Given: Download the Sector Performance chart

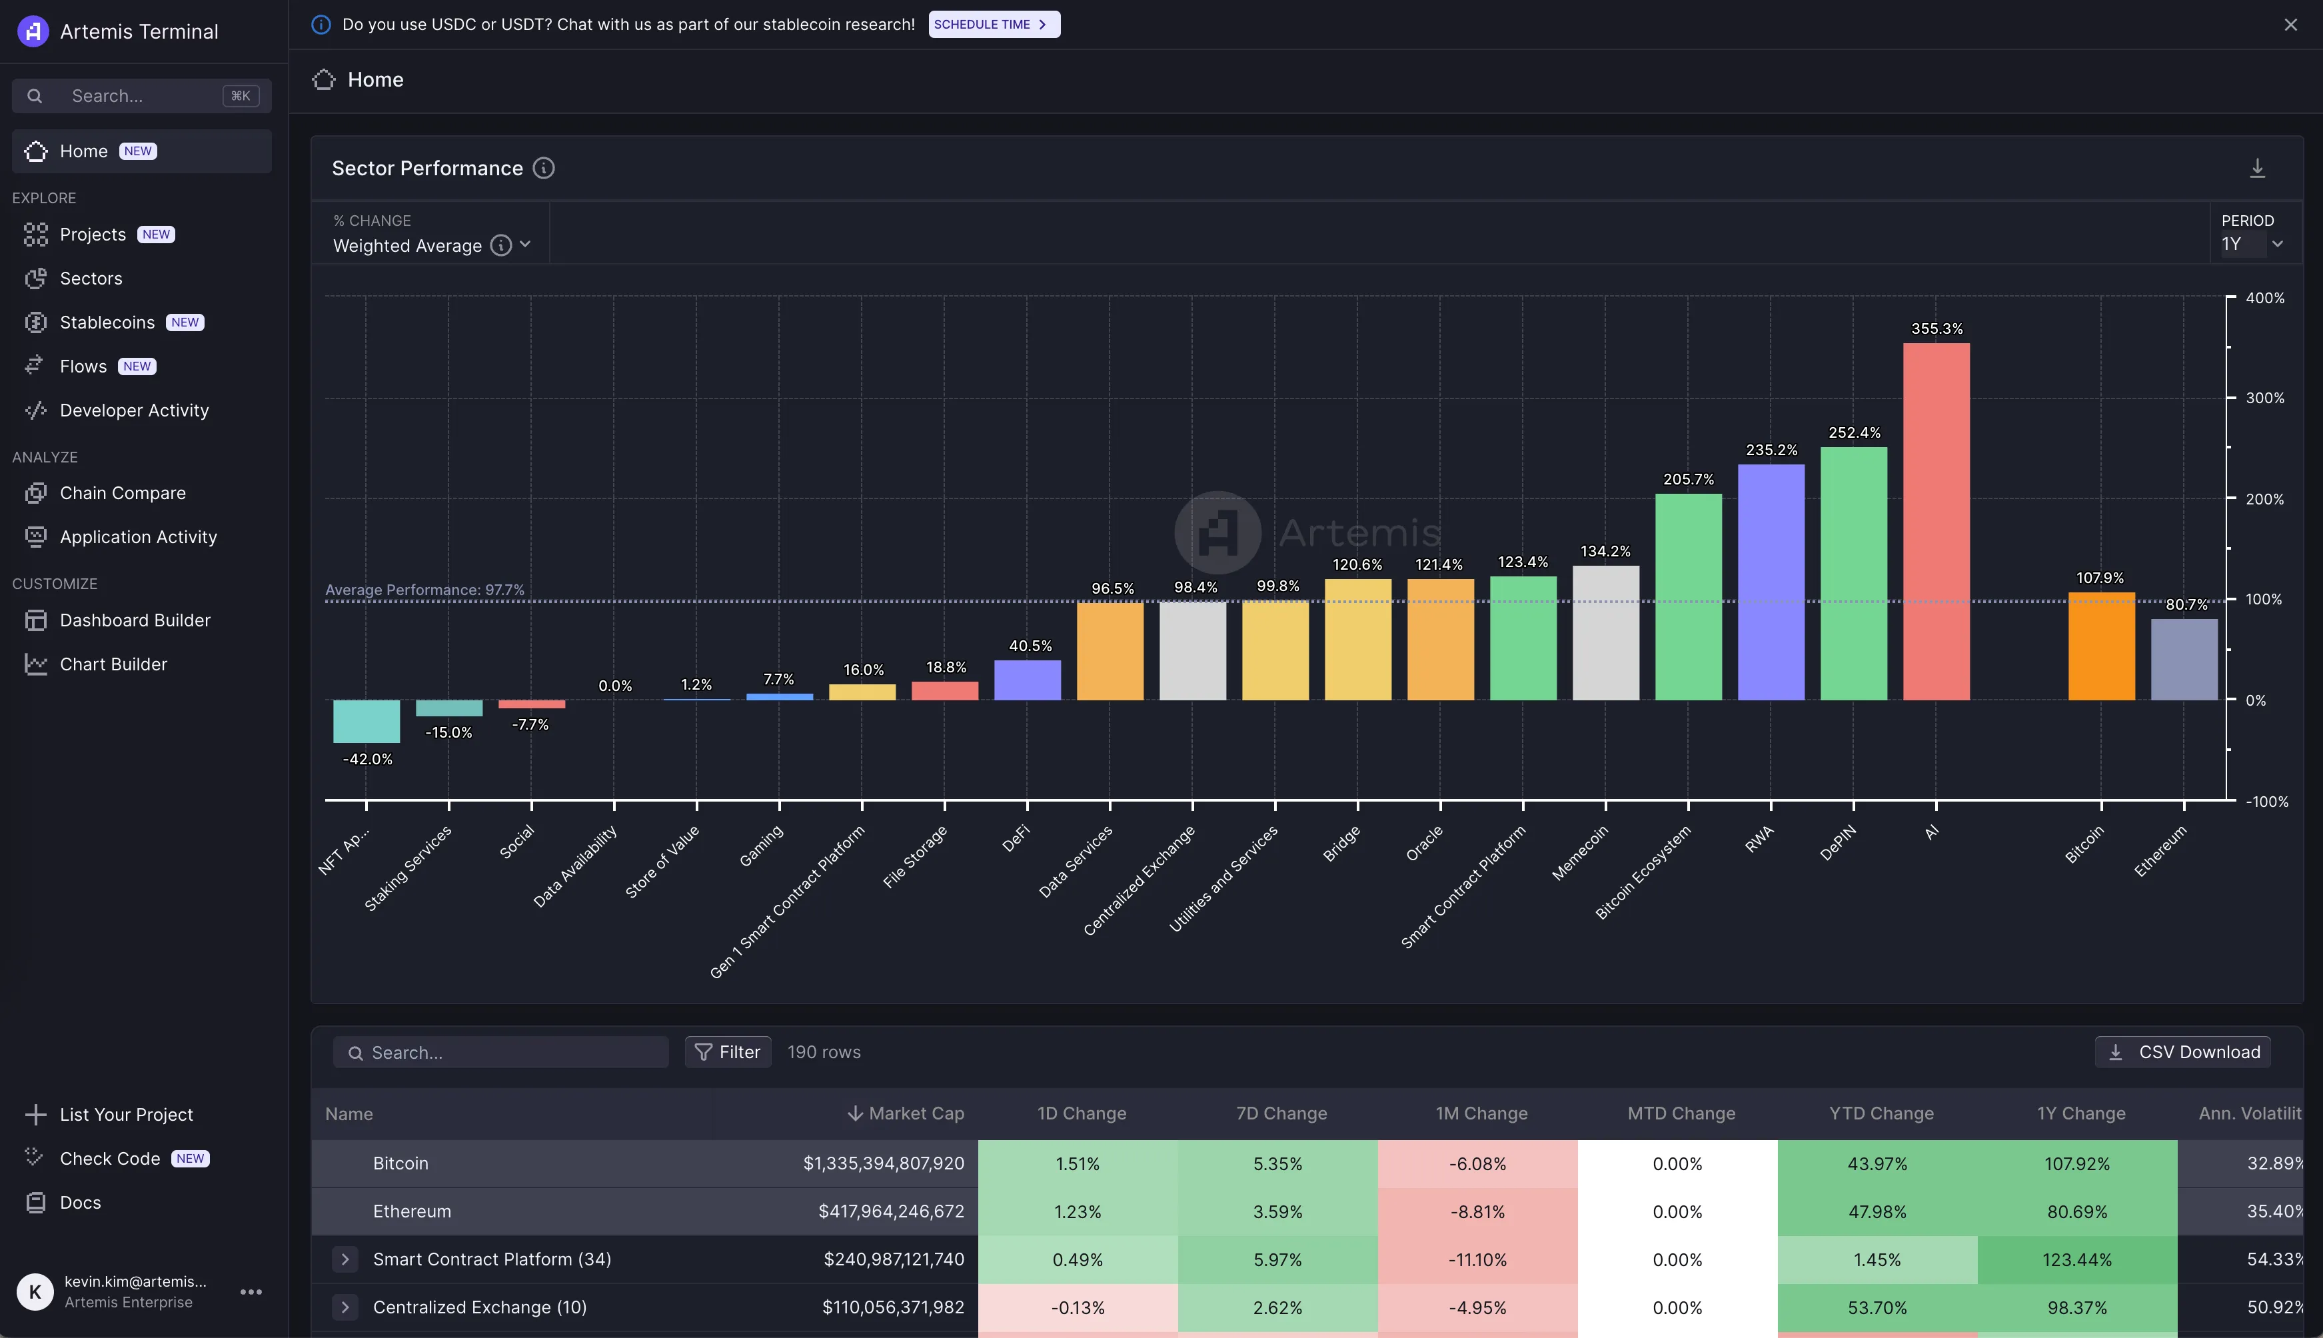Looking at the screenshot, I should coord(2257,168).
